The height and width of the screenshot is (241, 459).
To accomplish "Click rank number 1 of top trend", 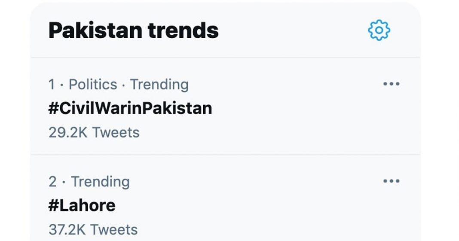I will point(52,85).
